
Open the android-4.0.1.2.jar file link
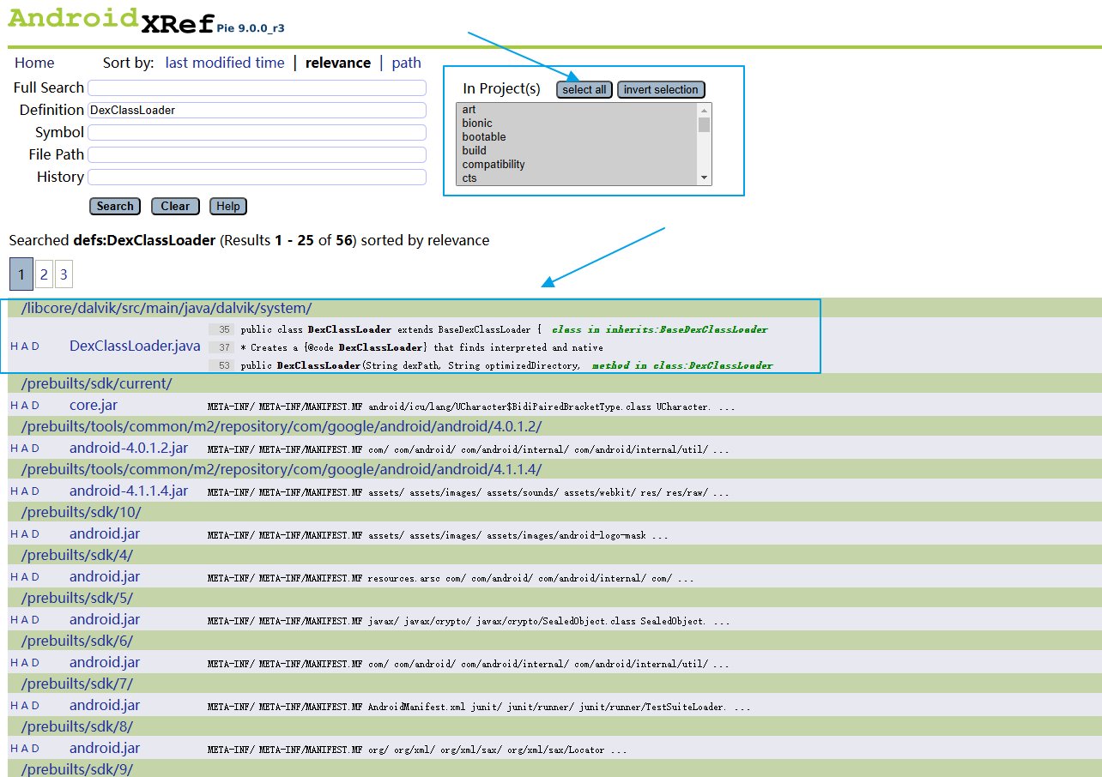(x=129, y=448)
